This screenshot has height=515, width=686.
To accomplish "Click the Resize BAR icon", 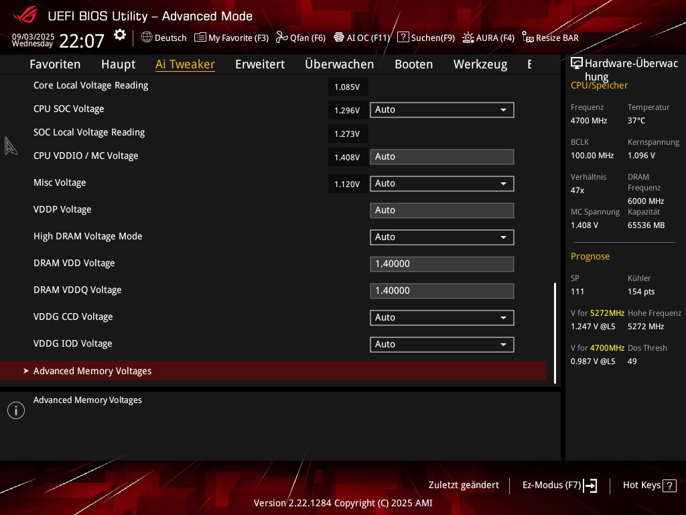I will click(x=528, y=38).
